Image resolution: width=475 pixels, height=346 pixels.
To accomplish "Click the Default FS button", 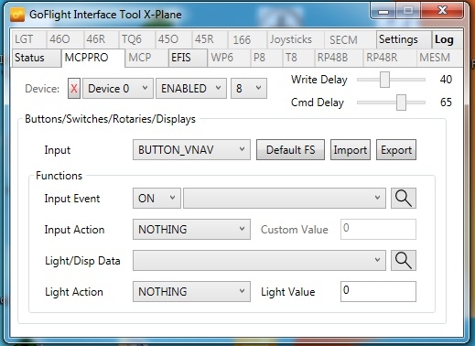I will 290,150.
